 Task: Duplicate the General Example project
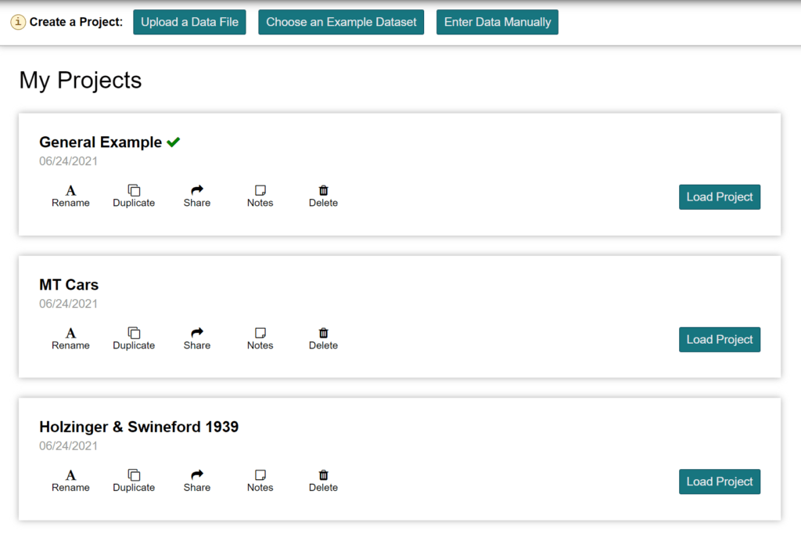(134, 196)
